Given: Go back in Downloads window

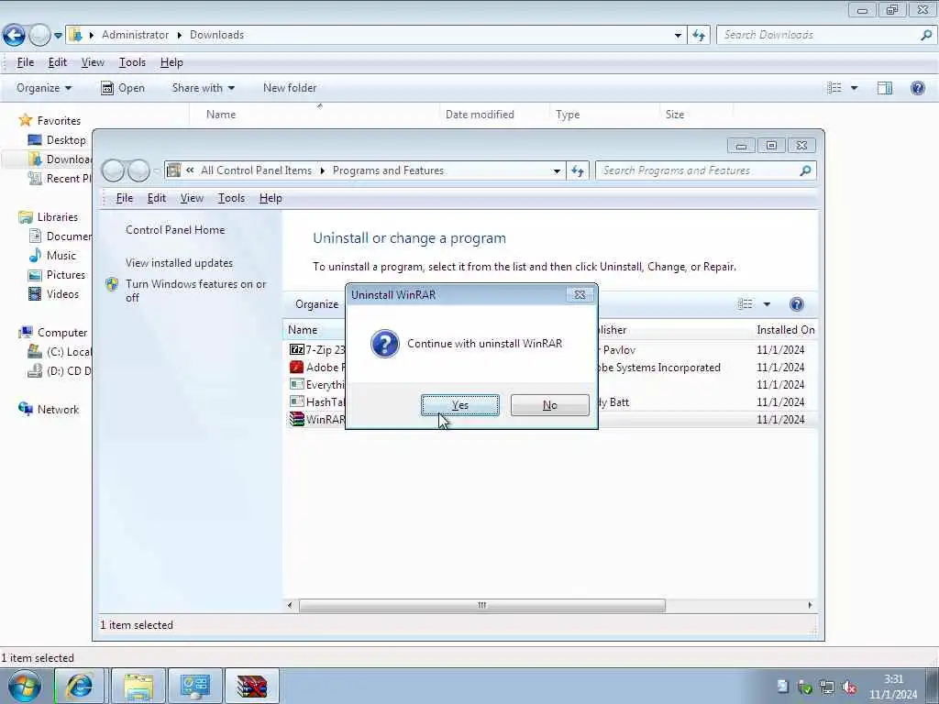Looking at the screenshot, I should click(x=14, y=36).
